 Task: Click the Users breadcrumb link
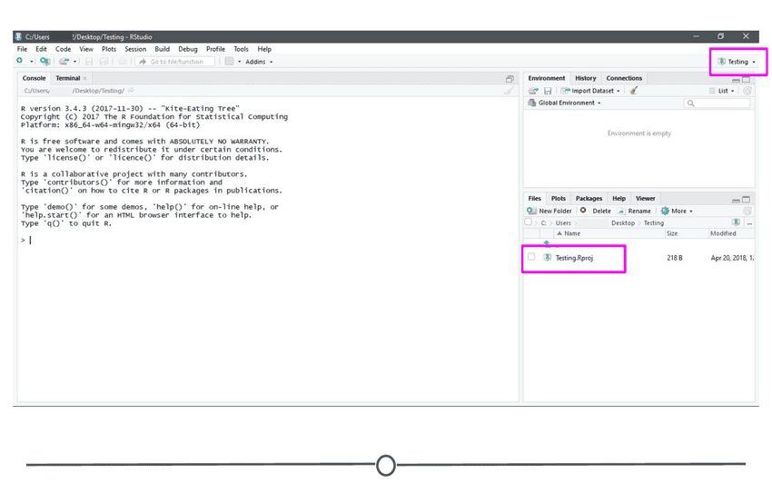pyautogui.click(x=563, y=223)
